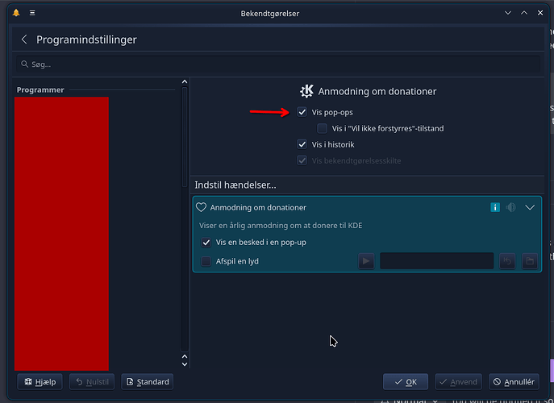The width and height of the screenshot is (554, 403).
Task: Click the heart icon beside Anmodning om donationer
Action: (x=202, y=207)
